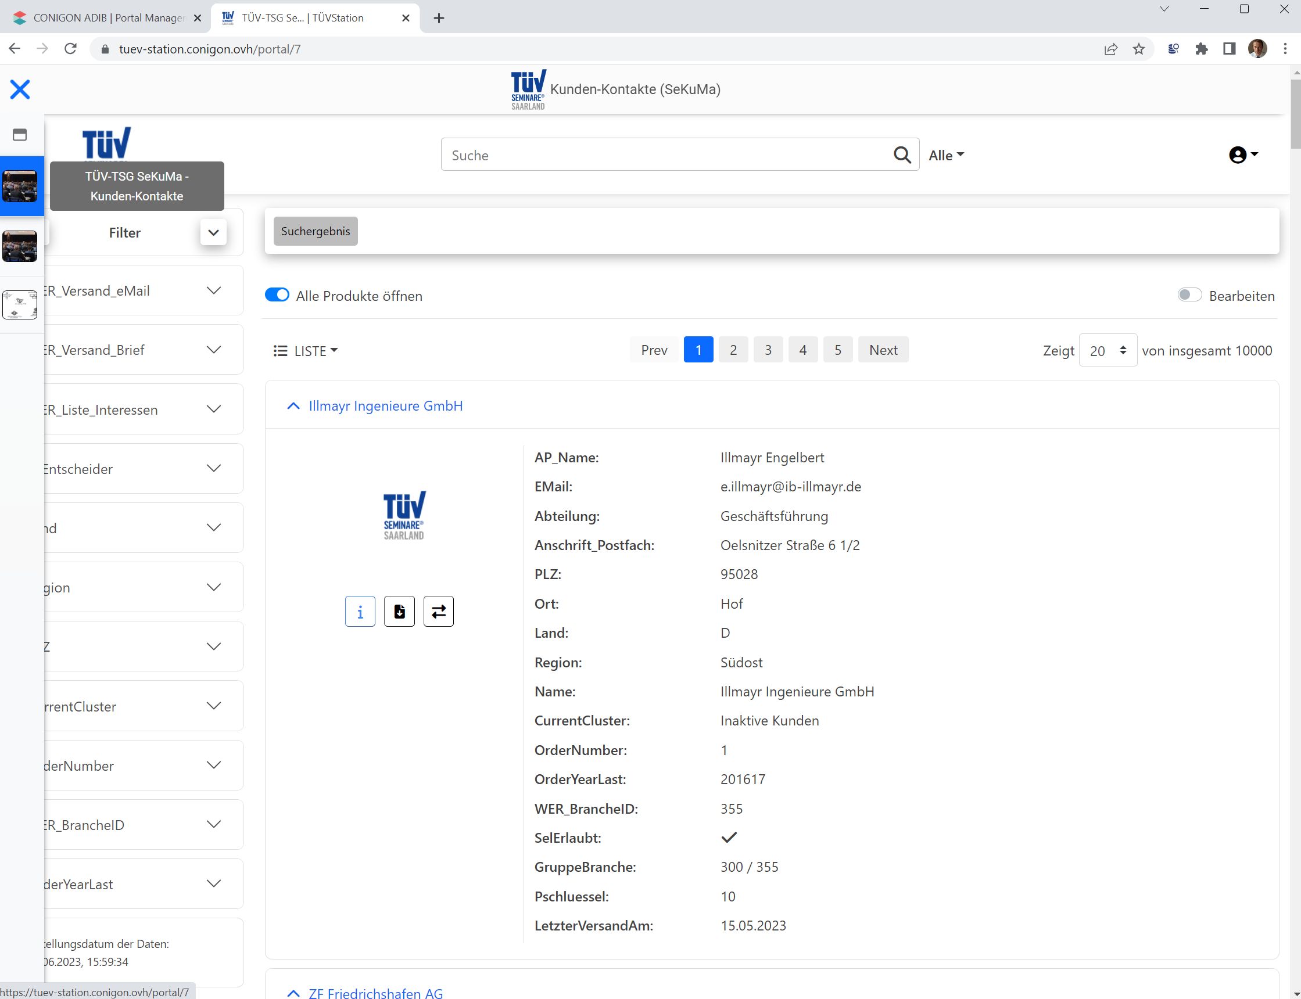Click the Suchergebnis button
Screen dimensions: 1301x999
point(316,231)
